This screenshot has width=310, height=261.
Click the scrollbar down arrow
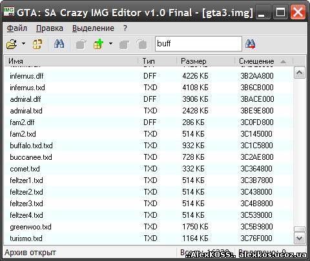pos(300,238)
